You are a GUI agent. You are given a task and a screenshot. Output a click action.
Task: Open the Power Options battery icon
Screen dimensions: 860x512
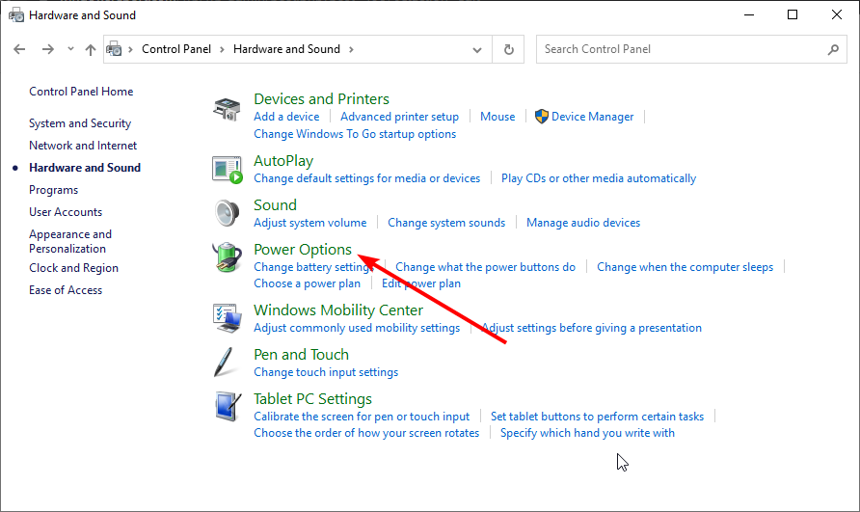tap(227, 257)
